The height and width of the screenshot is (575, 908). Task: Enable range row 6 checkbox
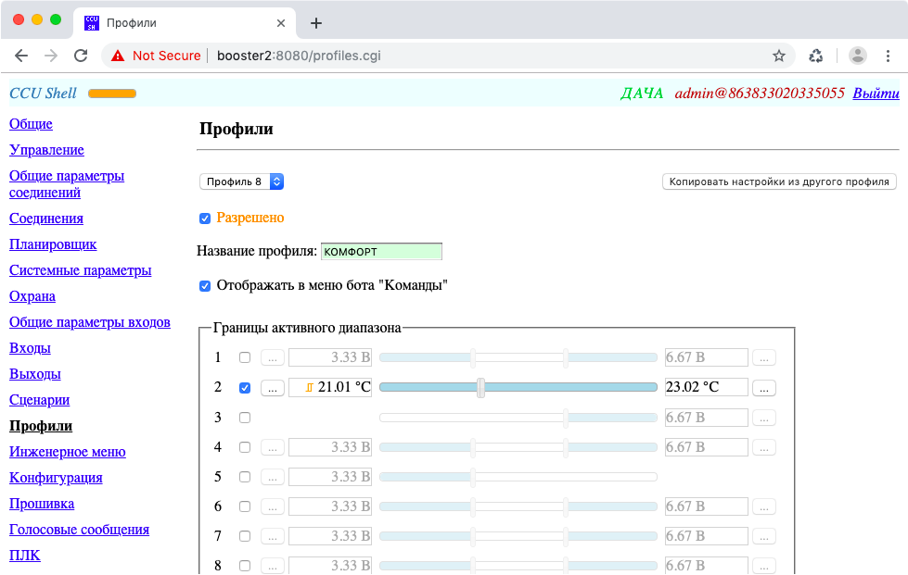(245, 506)
